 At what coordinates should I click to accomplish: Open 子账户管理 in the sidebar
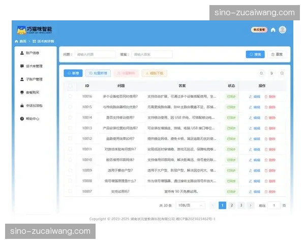point(32,79)
